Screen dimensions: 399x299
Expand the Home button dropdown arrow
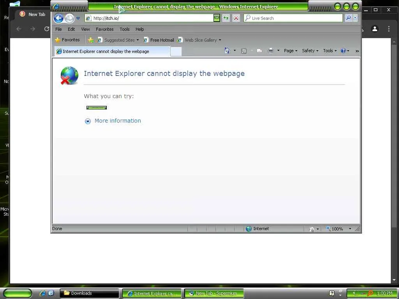[x=235, y=51]
